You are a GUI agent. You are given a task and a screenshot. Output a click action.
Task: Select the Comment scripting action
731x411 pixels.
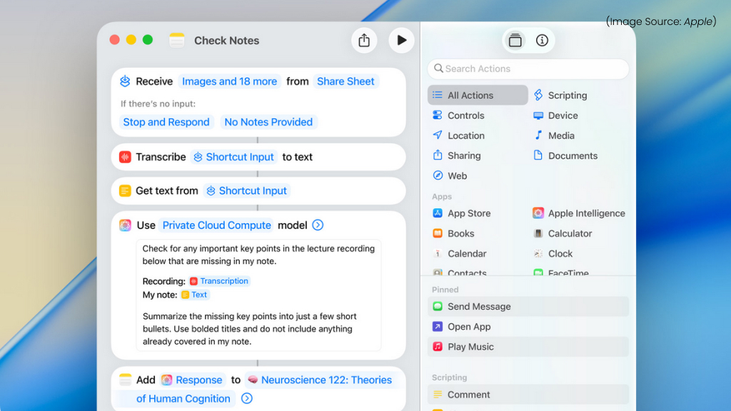[x=528, y=395]
